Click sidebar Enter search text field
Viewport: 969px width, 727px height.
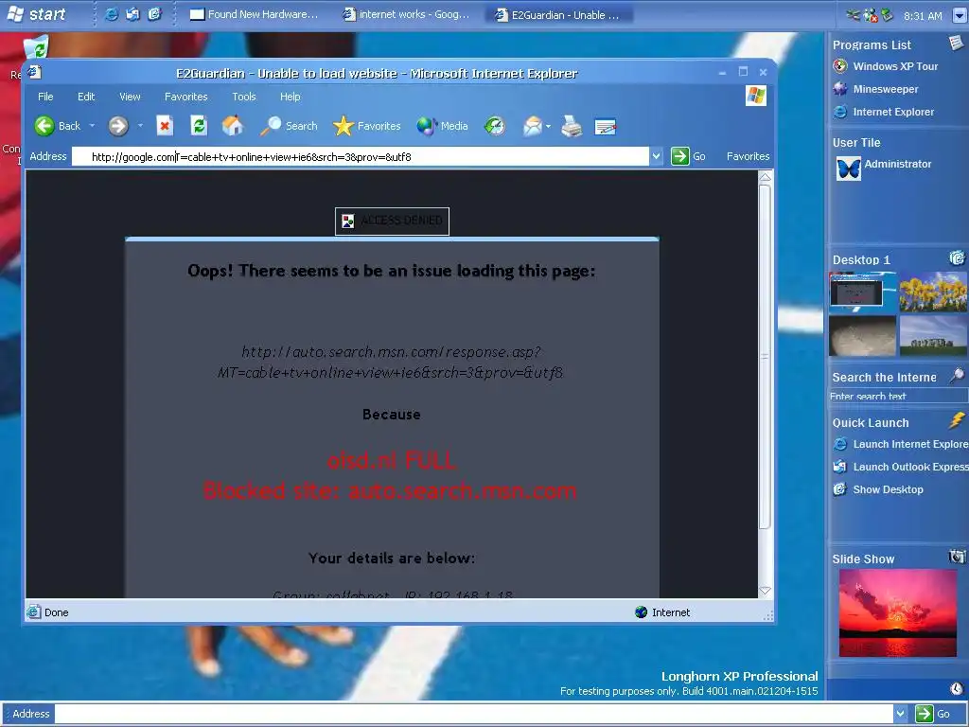click(899, 396)
